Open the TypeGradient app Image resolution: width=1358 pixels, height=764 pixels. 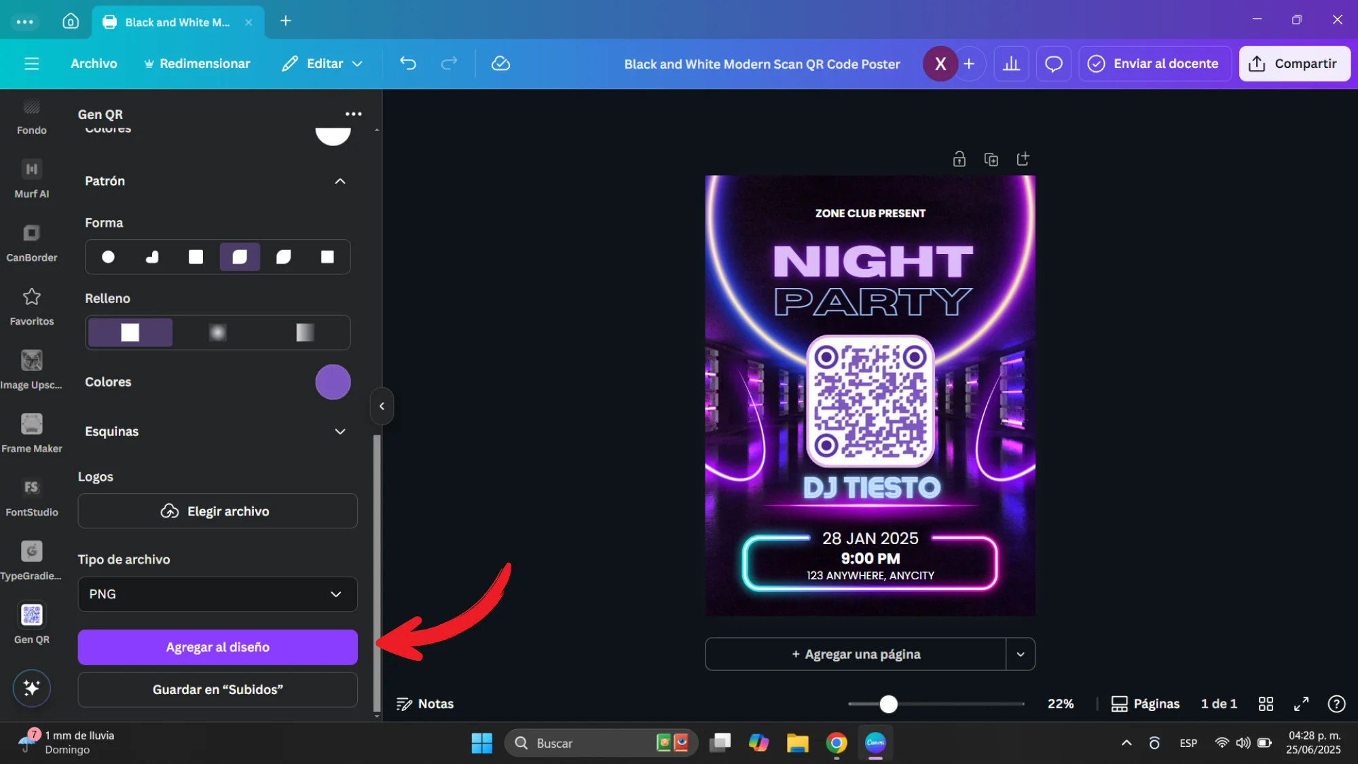coord(31,561)
